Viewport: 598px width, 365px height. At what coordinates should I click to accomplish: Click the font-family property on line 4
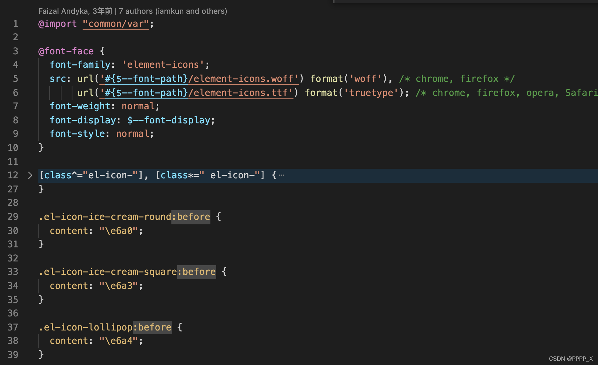point(80,65)
